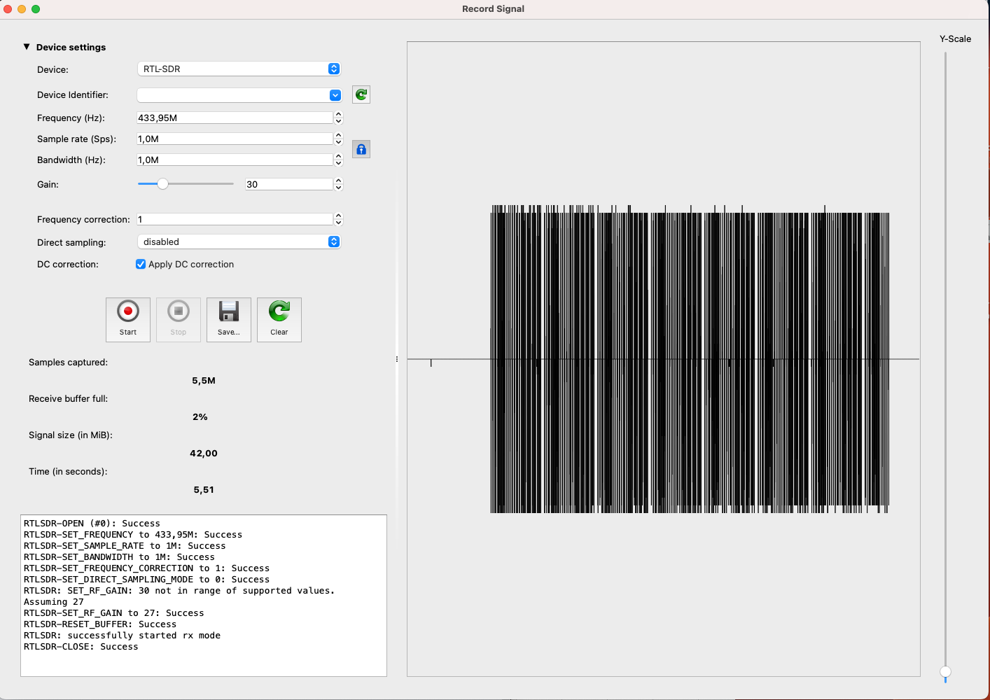
Task: Click the recorded signal waveform plot
Action: tap(663, 359)
